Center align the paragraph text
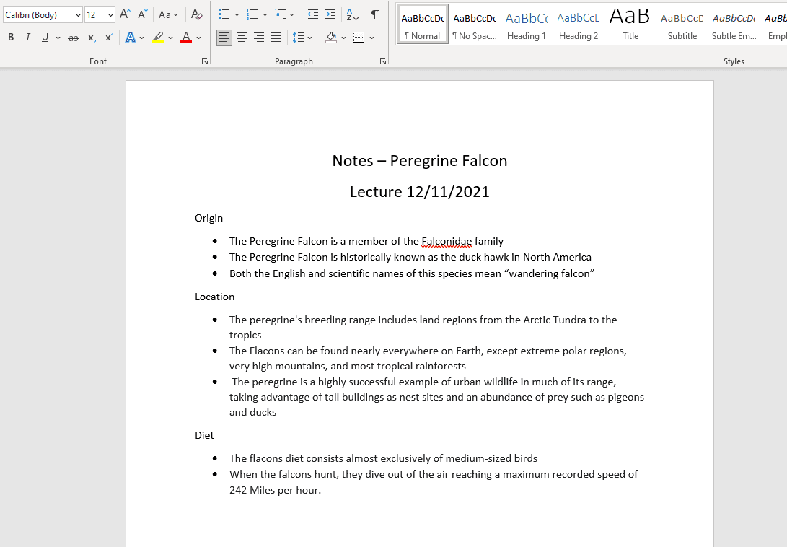Viewport: 787px width, 547px height. 242,38
